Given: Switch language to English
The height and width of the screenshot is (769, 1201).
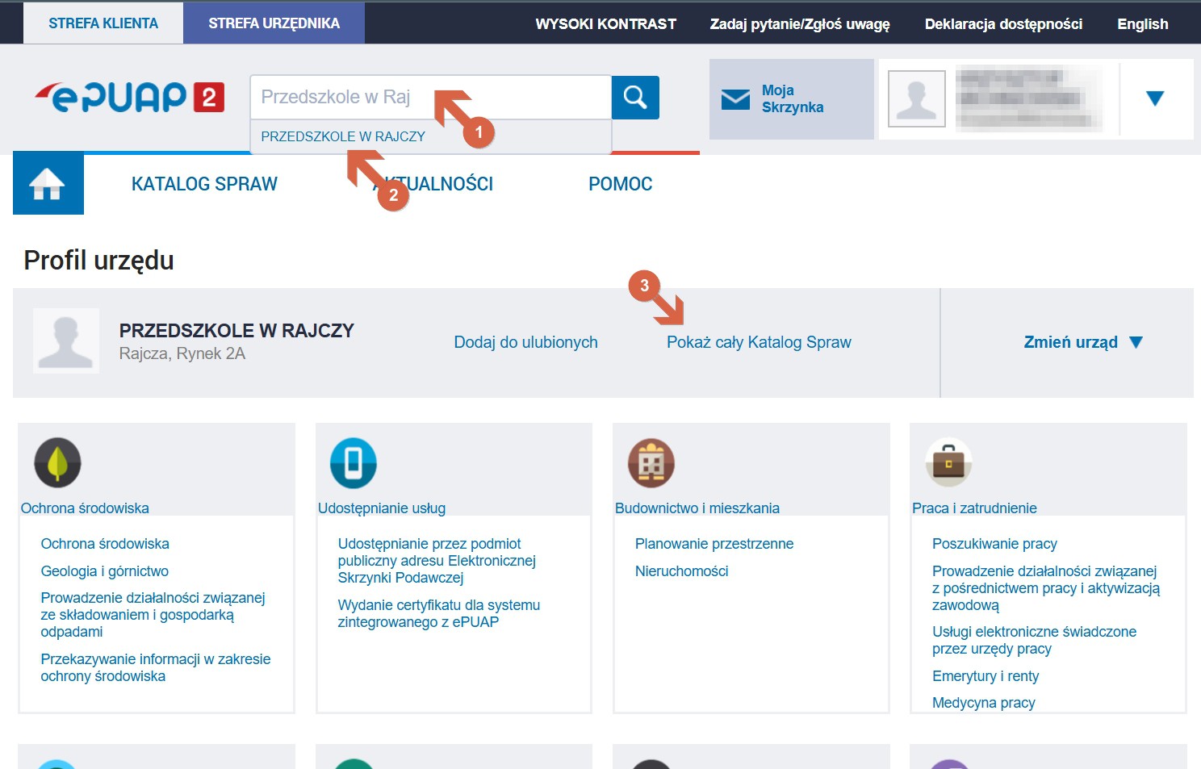Looking at the screenshot, I should coord(1142,24).
